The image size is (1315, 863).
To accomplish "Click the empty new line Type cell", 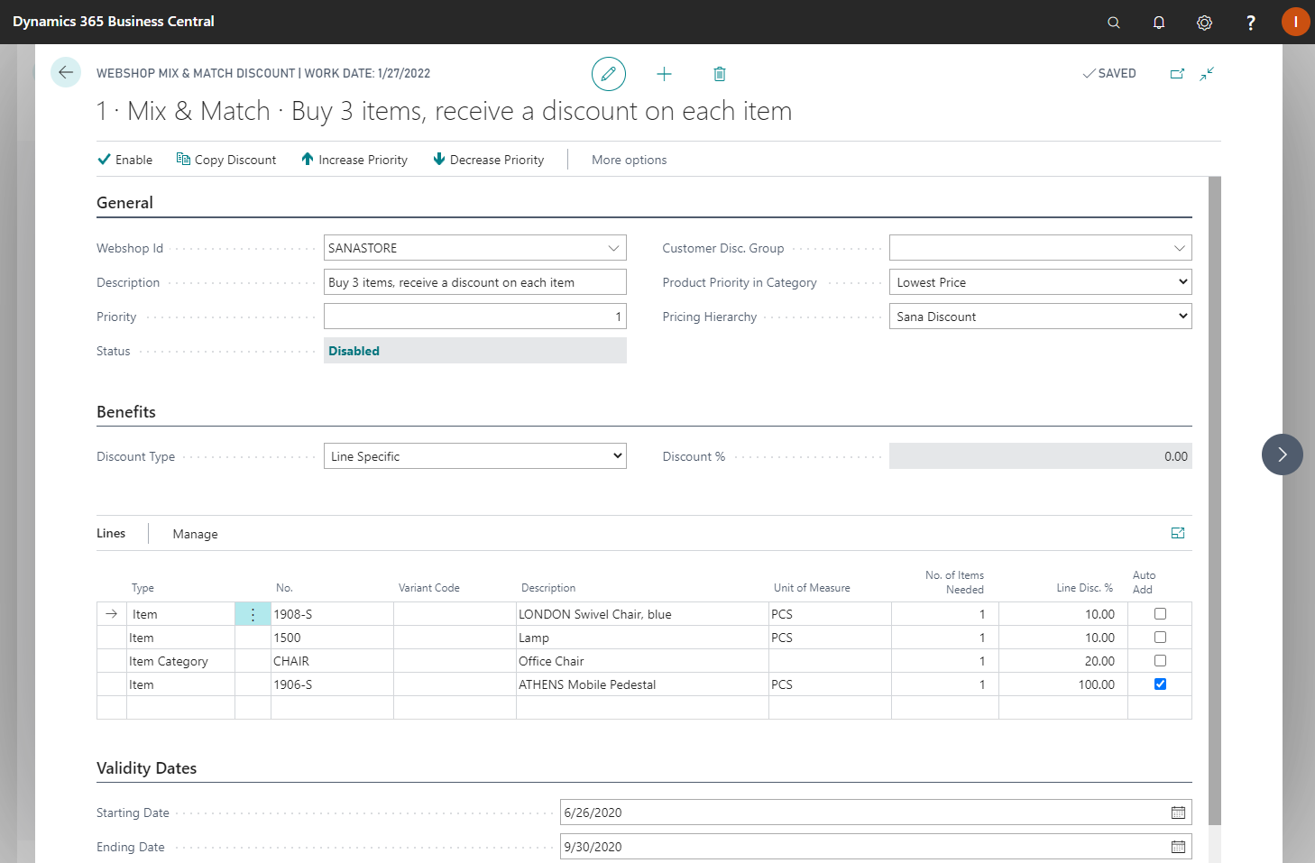I will tap(180, 708).
